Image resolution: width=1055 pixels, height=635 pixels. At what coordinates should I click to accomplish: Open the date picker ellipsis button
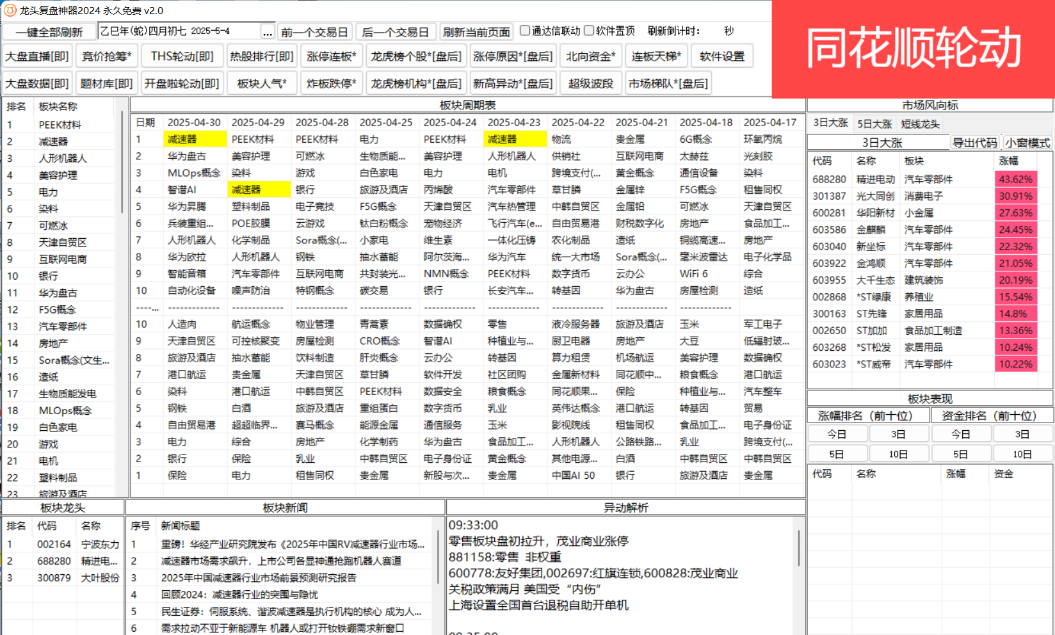[x=268, y=31]
